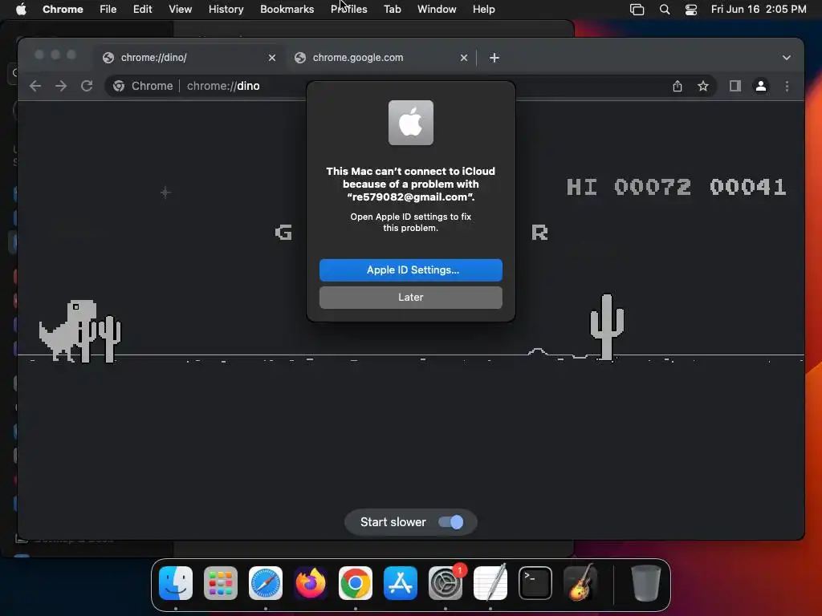Open the App Store from the Dock
This screenshot has width=822, height=616.
[401, 582]
